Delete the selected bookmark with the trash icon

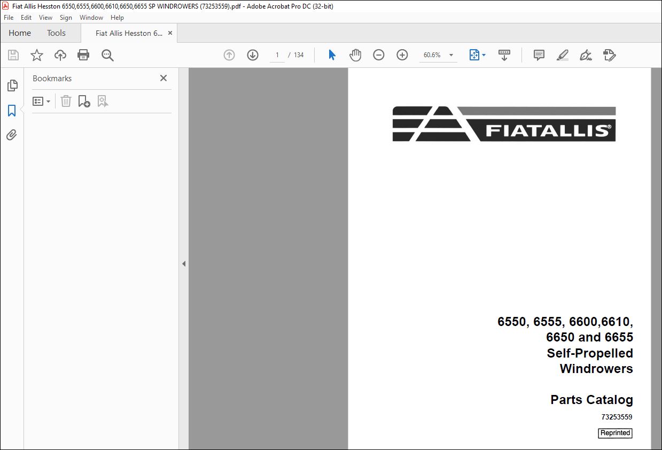coord(66,101)
